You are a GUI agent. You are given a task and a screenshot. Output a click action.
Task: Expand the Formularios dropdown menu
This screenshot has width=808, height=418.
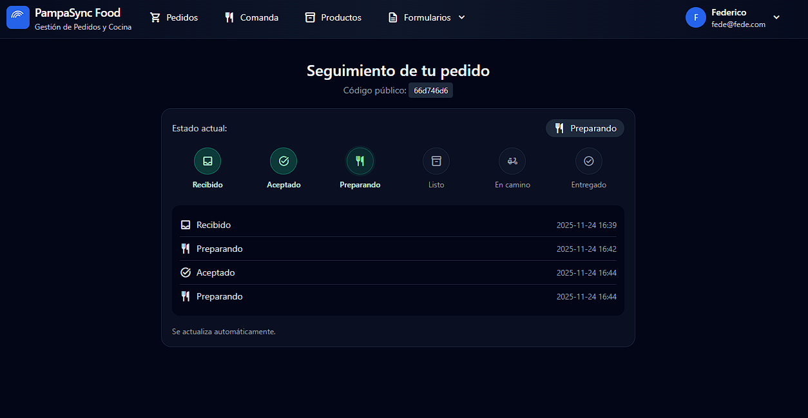[x=425, y=17]
